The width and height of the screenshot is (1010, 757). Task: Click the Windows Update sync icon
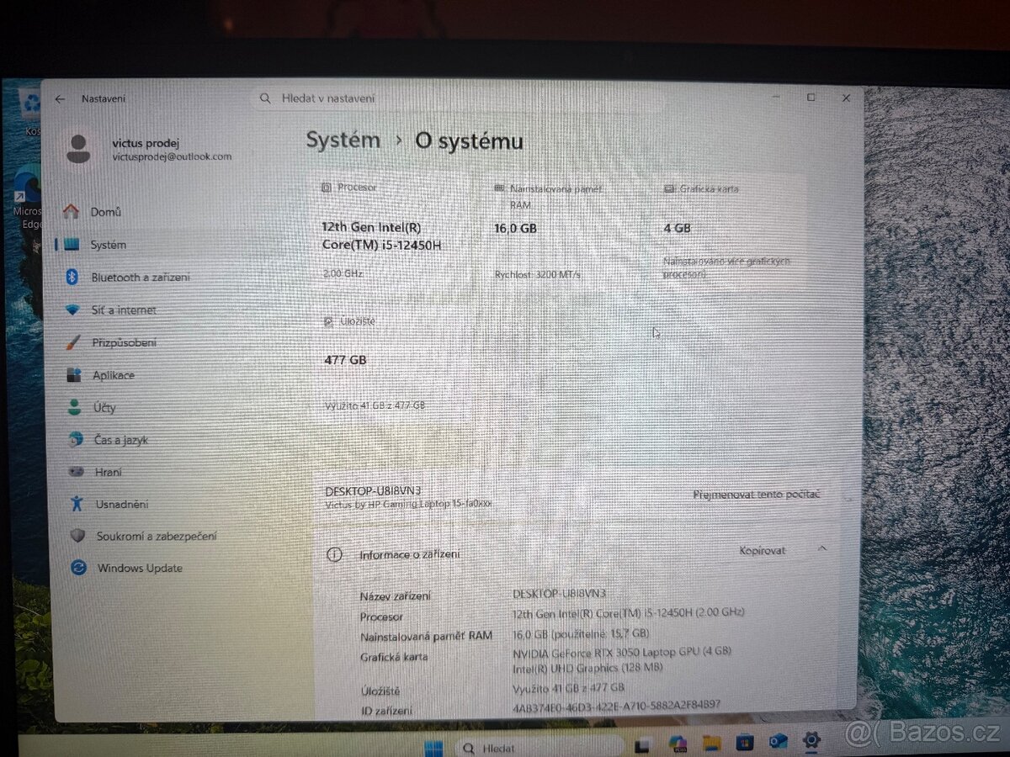78,568
